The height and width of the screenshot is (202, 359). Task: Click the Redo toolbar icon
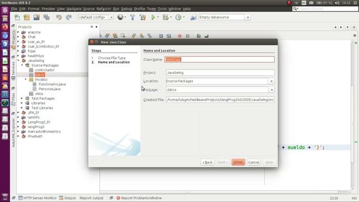[68, 17]
